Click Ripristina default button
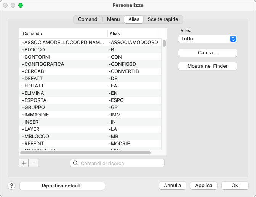Image resolution: width=256 pixels, height=197 pixels. 62,186
